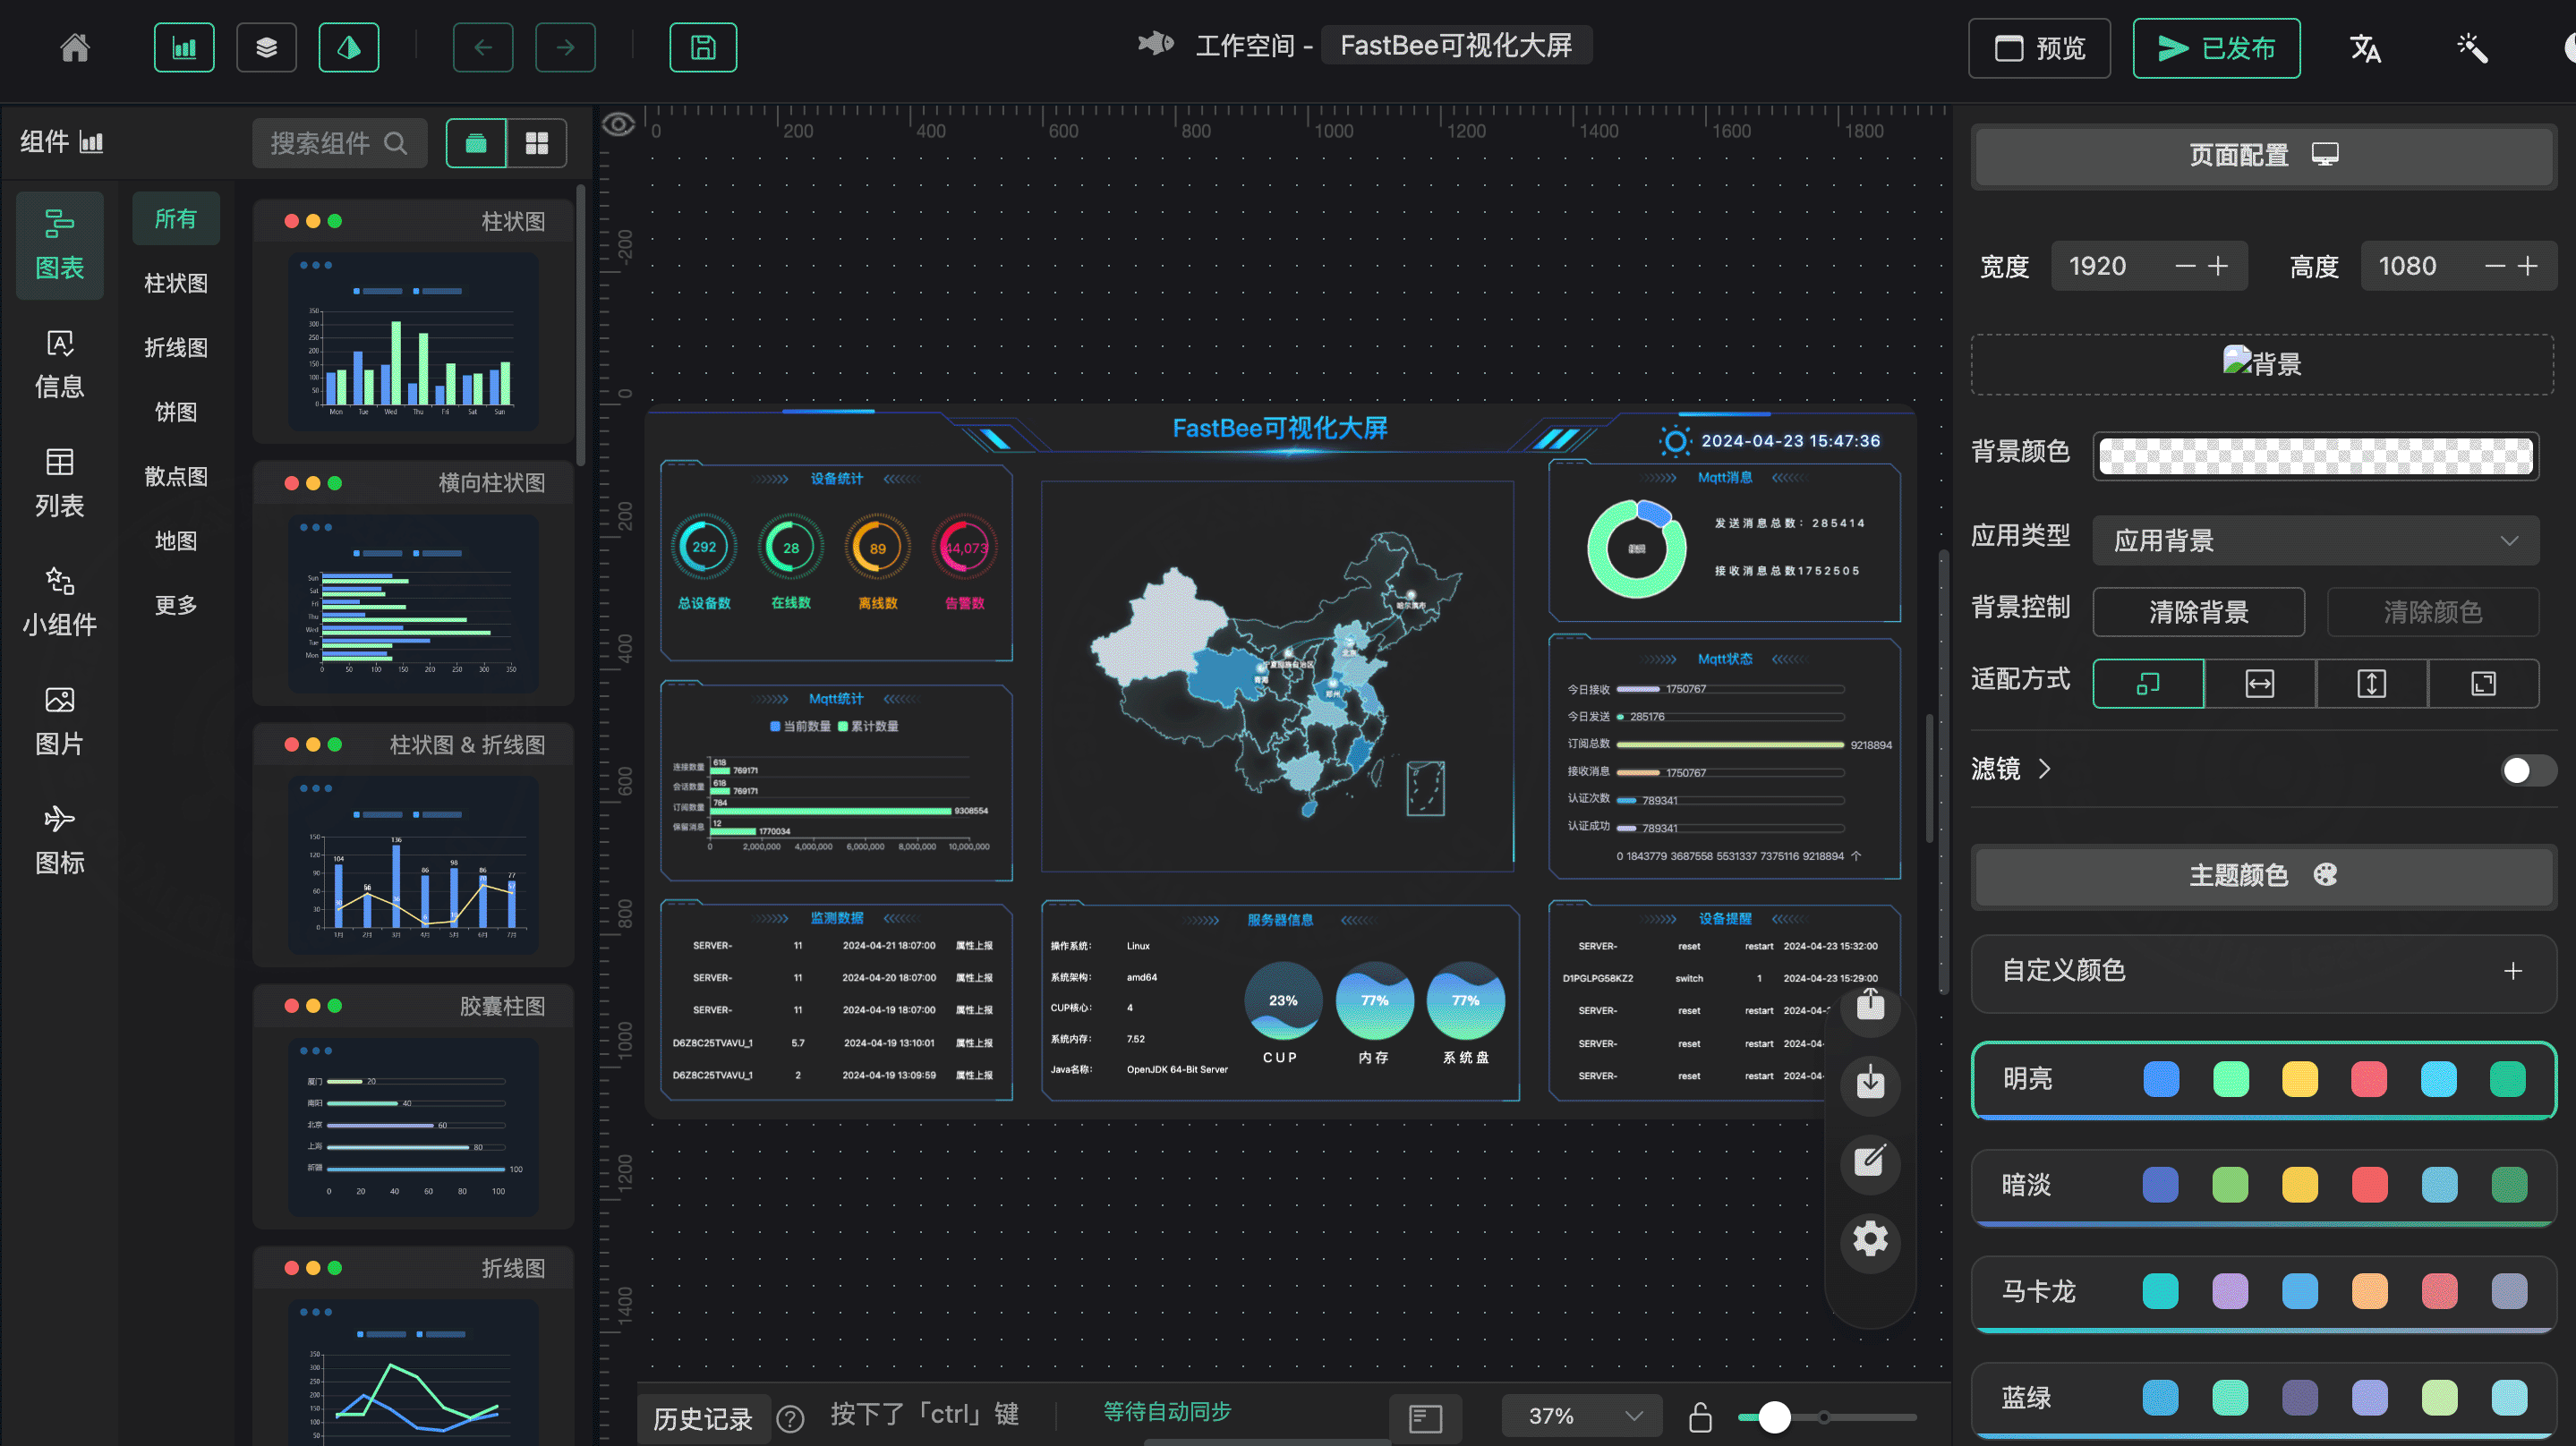Select the 明亮 color theme
The width and height of the screenshot is (2576, 1446).
(2264, 1080)
